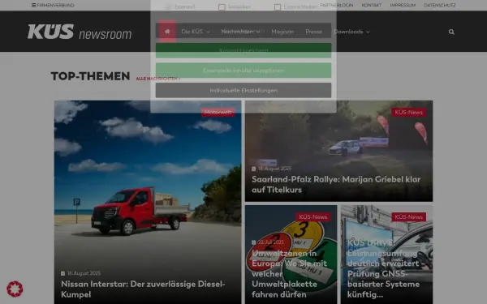Open the site search magnifier icon
The image size is (487, 304).
[x=451, y=32]
